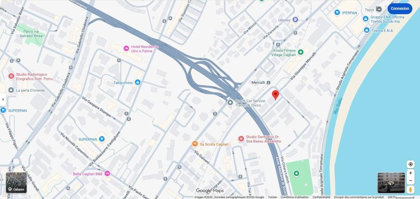Click the Connexion sign-in button
420x199 pixels.
tap(399, 9)
